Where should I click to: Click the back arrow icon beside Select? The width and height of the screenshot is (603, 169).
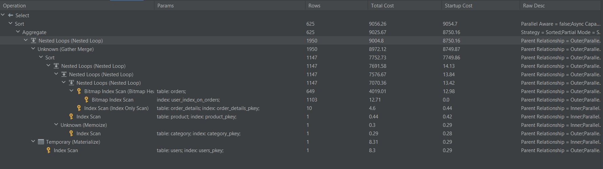[10, 16]
